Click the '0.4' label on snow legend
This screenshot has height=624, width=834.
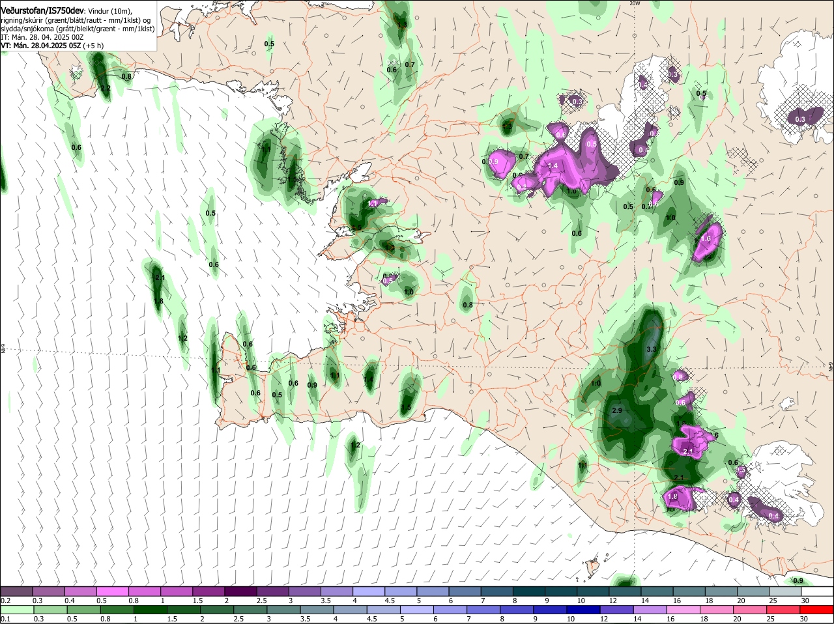click(x=70, y=600)
